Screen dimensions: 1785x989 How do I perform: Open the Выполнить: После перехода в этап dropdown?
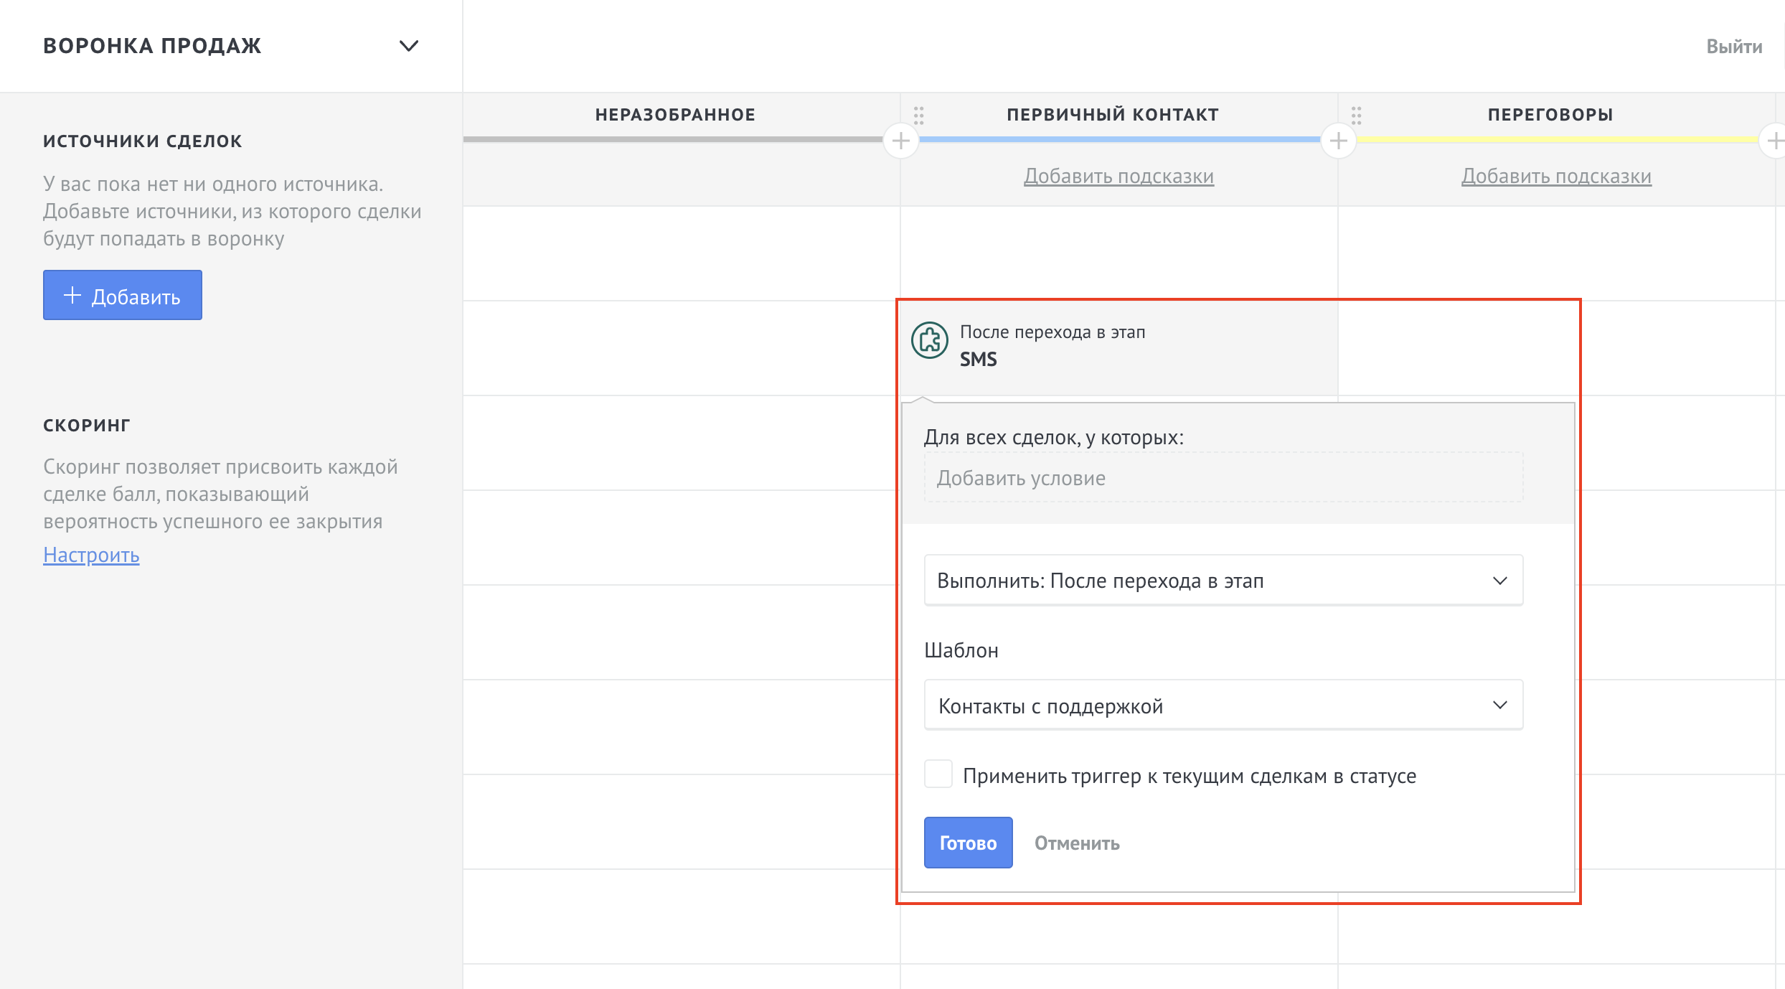pyautogui.click(x=1224, y=580)
